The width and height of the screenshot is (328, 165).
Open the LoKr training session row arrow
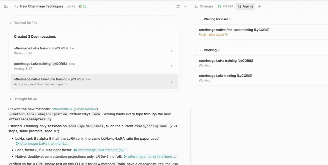coord(172,66)
